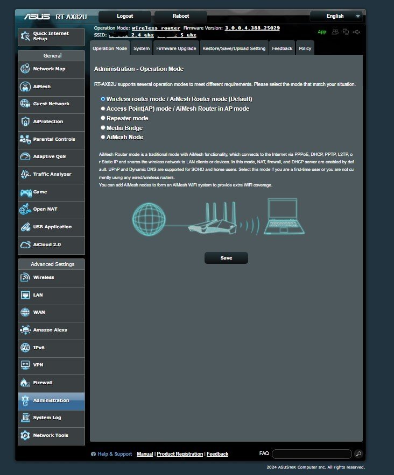
Task: Switch to the System tab
Action: pos(142,48)
